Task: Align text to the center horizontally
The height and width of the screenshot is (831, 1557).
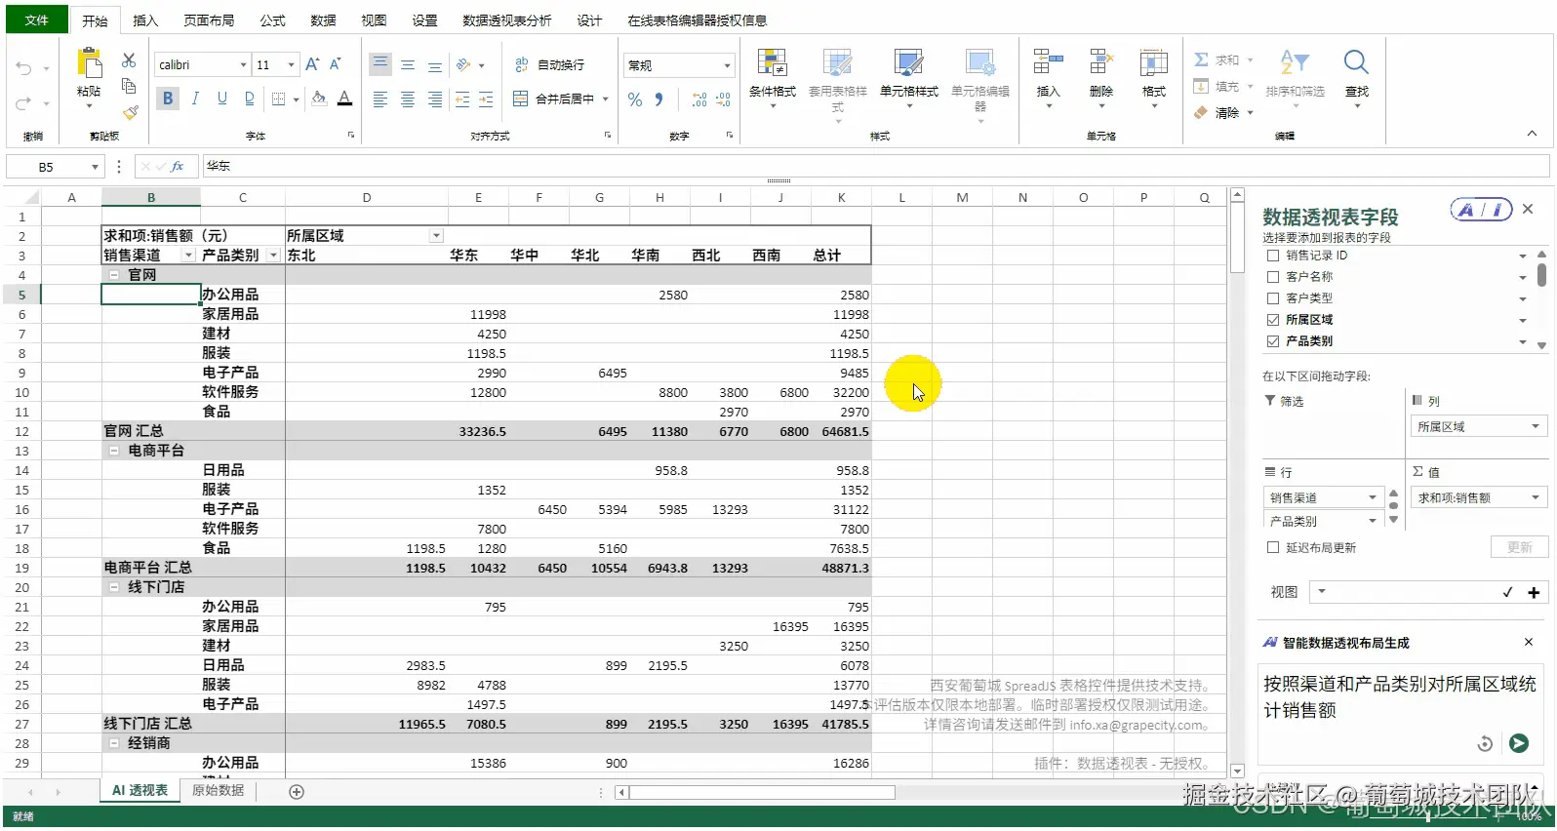Action: pos(408,99)
